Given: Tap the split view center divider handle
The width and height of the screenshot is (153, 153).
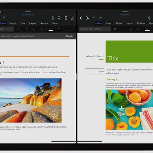Looking at the screenshot, I should [x=76, y=76].
